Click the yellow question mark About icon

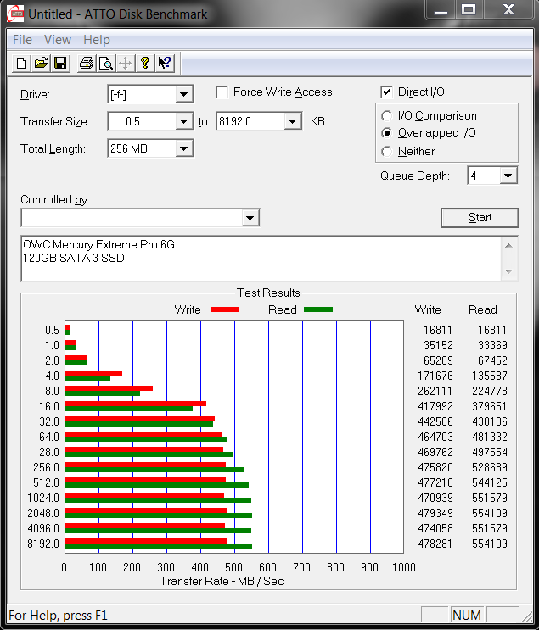[x=145, y=63]
